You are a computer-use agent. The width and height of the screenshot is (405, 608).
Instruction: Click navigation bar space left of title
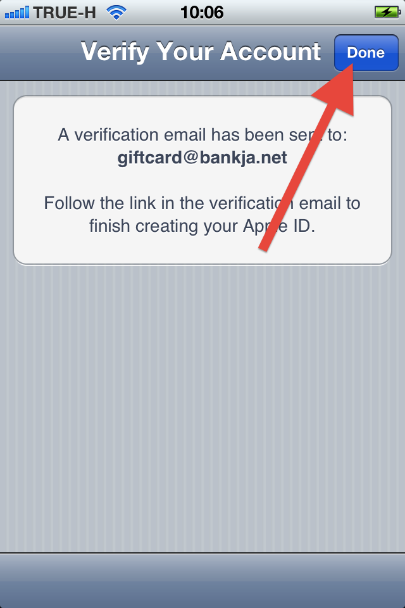(x=39, y=53)
